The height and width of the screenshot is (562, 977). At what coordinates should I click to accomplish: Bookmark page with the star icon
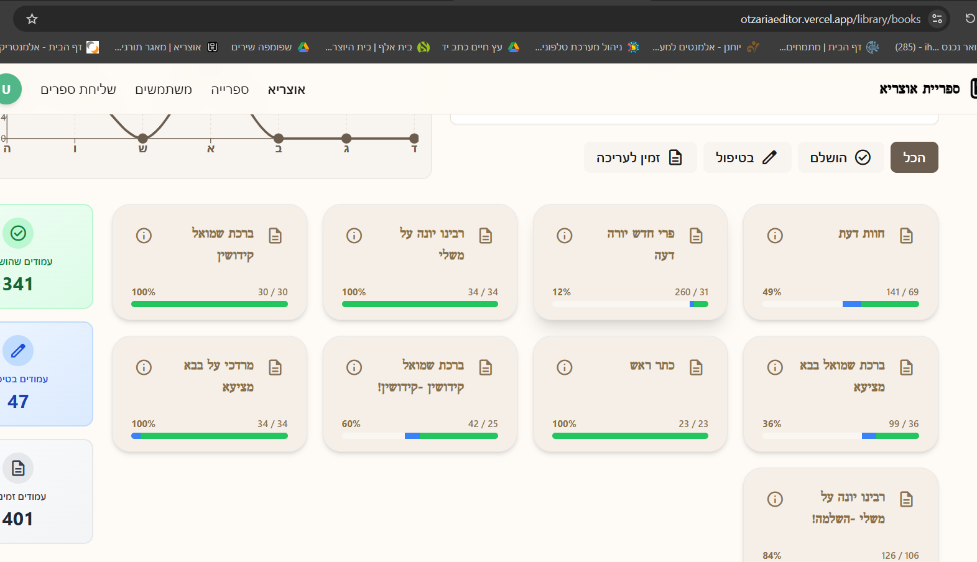tap(32, 19)
